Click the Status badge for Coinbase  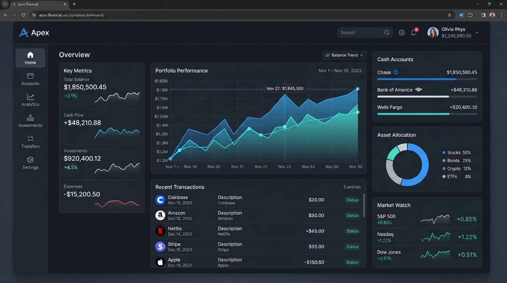(x=352, y=200)
